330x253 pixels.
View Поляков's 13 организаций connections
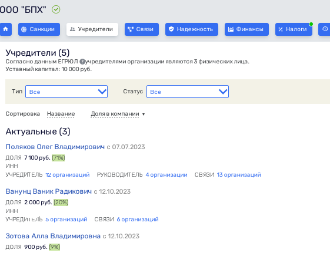pos(239,175)
